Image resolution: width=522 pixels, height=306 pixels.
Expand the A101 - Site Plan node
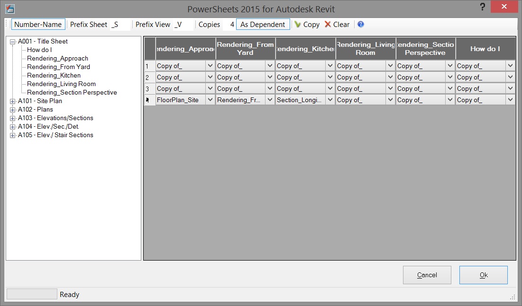(13, 101)
